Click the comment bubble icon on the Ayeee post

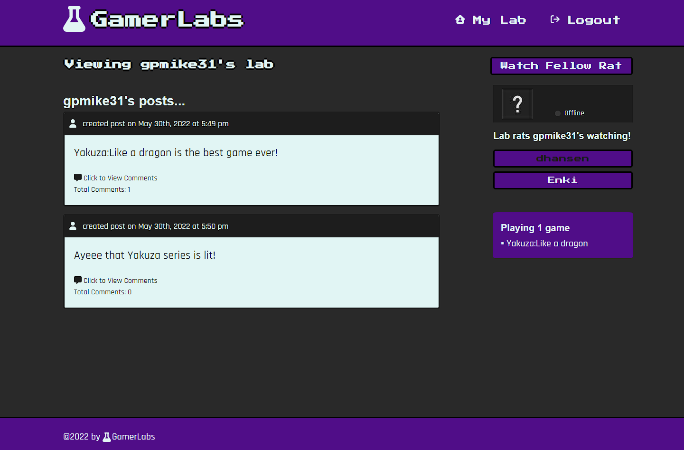coord(77,280)
